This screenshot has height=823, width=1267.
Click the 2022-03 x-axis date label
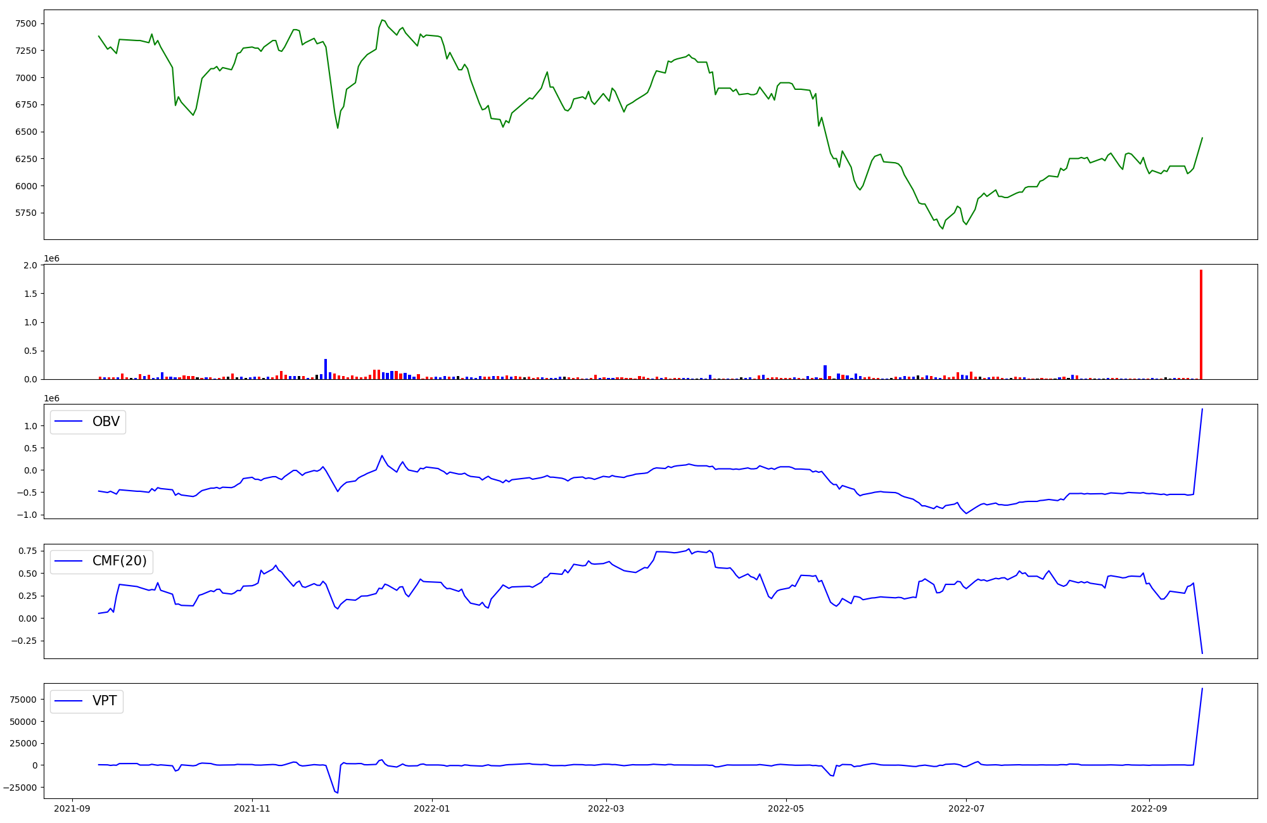[x=606, y=808]
